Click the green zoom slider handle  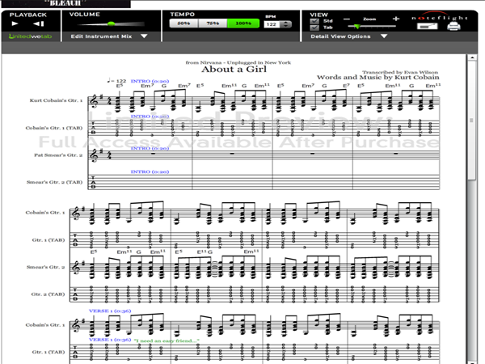click(x=357, y=27)
